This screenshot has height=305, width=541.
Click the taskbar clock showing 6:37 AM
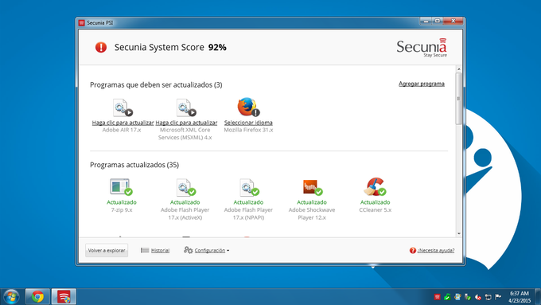click(x=520, y=297)
